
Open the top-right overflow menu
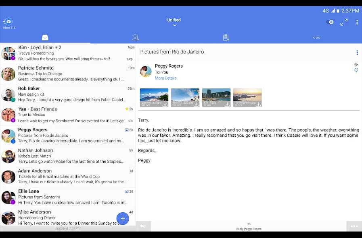(356, 22)
